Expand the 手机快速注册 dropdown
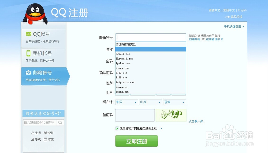The image size is (268, 153). [234, 26]
